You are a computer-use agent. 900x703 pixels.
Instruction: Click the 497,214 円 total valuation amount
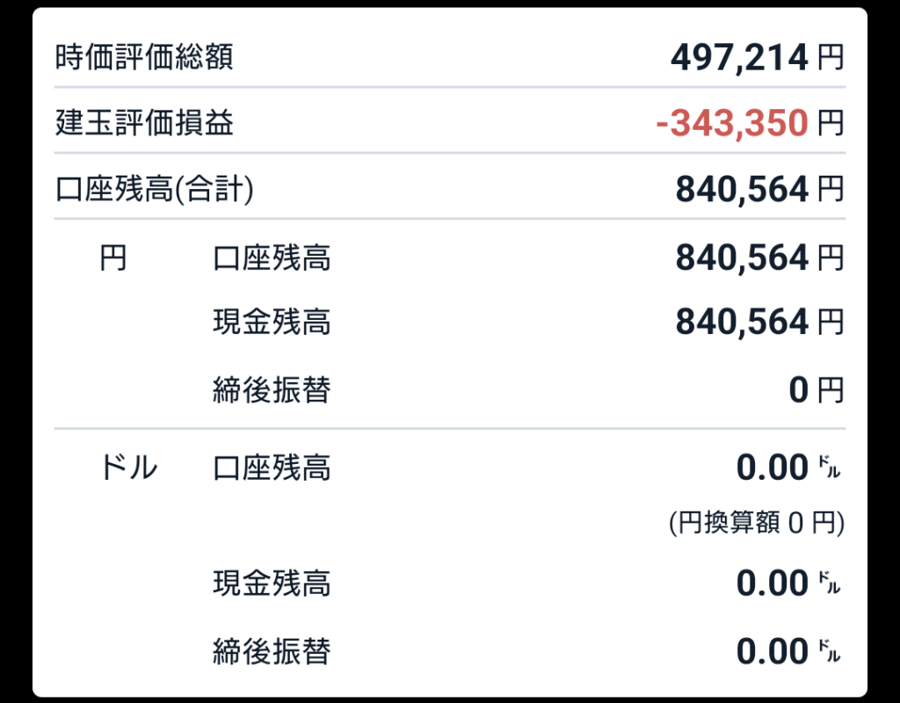click(x=758, y=58)
